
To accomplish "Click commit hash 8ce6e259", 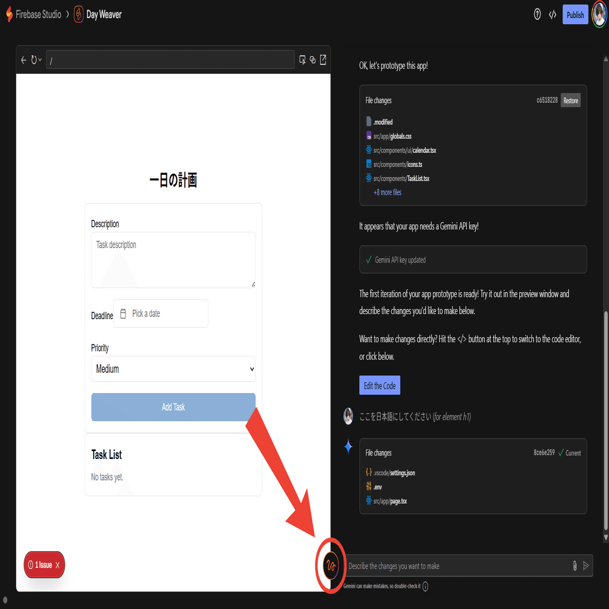I will click(x=544, y=452).
